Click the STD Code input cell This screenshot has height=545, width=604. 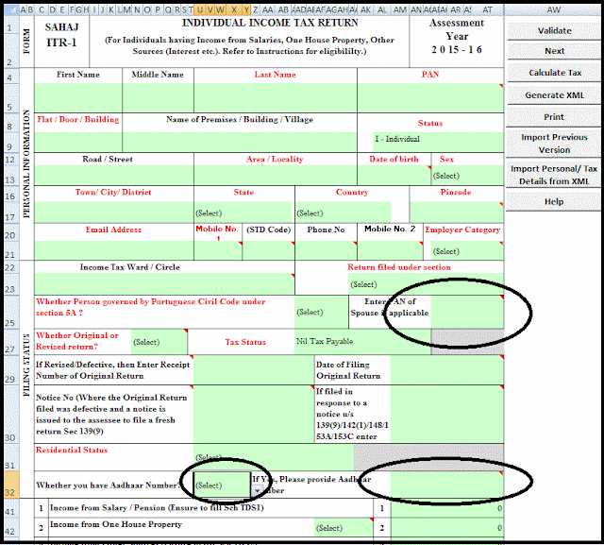pyautogui.click(x=268, y=251)
